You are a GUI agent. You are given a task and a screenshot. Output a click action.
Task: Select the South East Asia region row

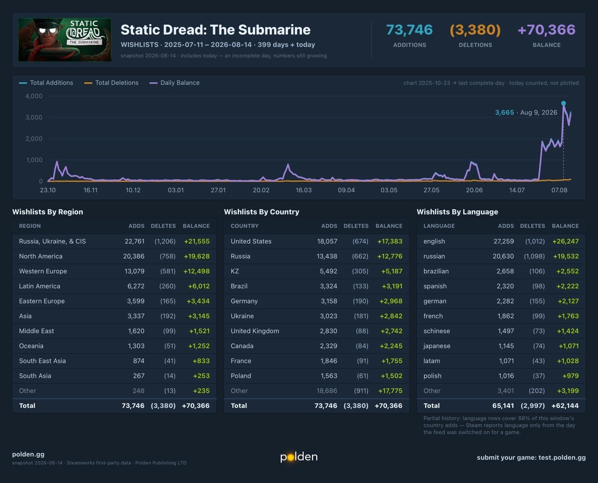point(114,361)
